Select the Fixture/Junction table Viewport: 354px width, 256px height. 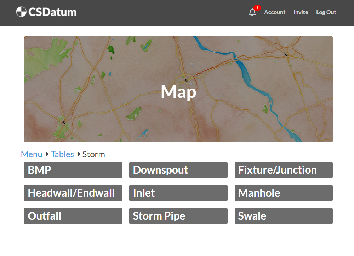pyautogui.click(x=284, y=170)
